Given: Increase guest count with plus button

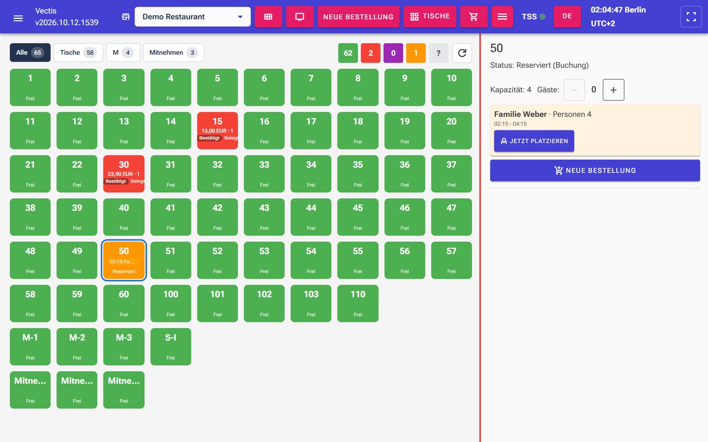Looking at the screenshot, I should 613,90.
